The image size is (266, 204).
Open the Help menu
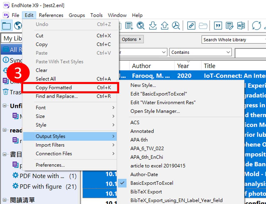(x=137, y=15)
